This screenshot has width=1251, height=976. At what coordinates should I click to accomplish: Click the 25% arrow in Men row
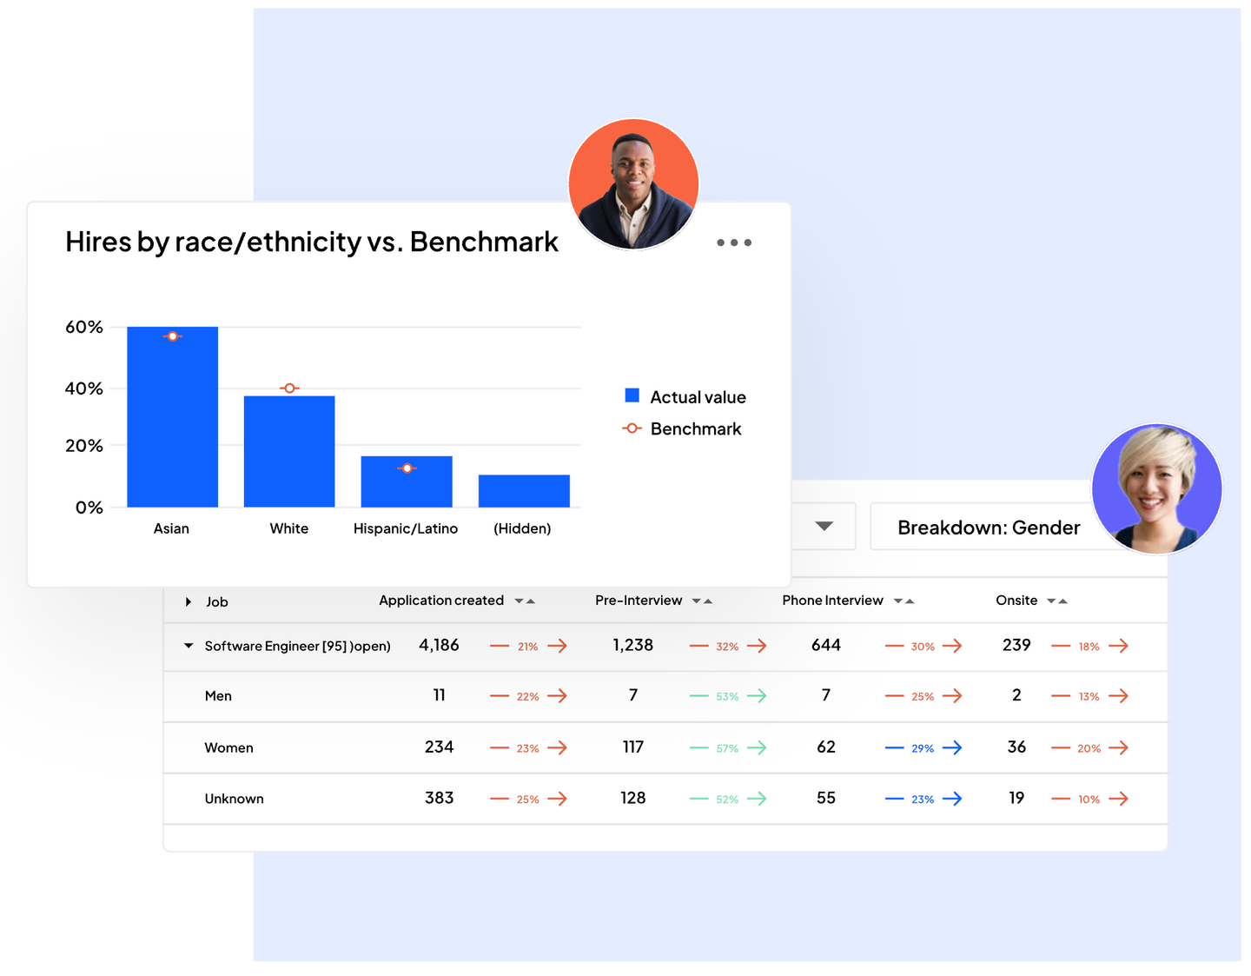(924, 696)
